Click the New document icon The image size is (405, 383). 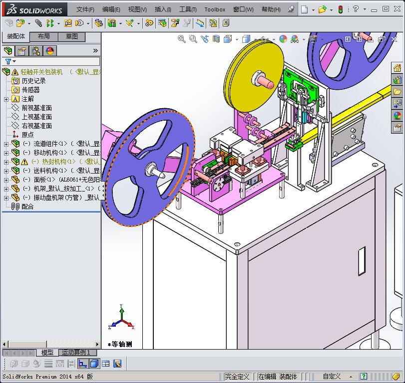coord(305,9)
